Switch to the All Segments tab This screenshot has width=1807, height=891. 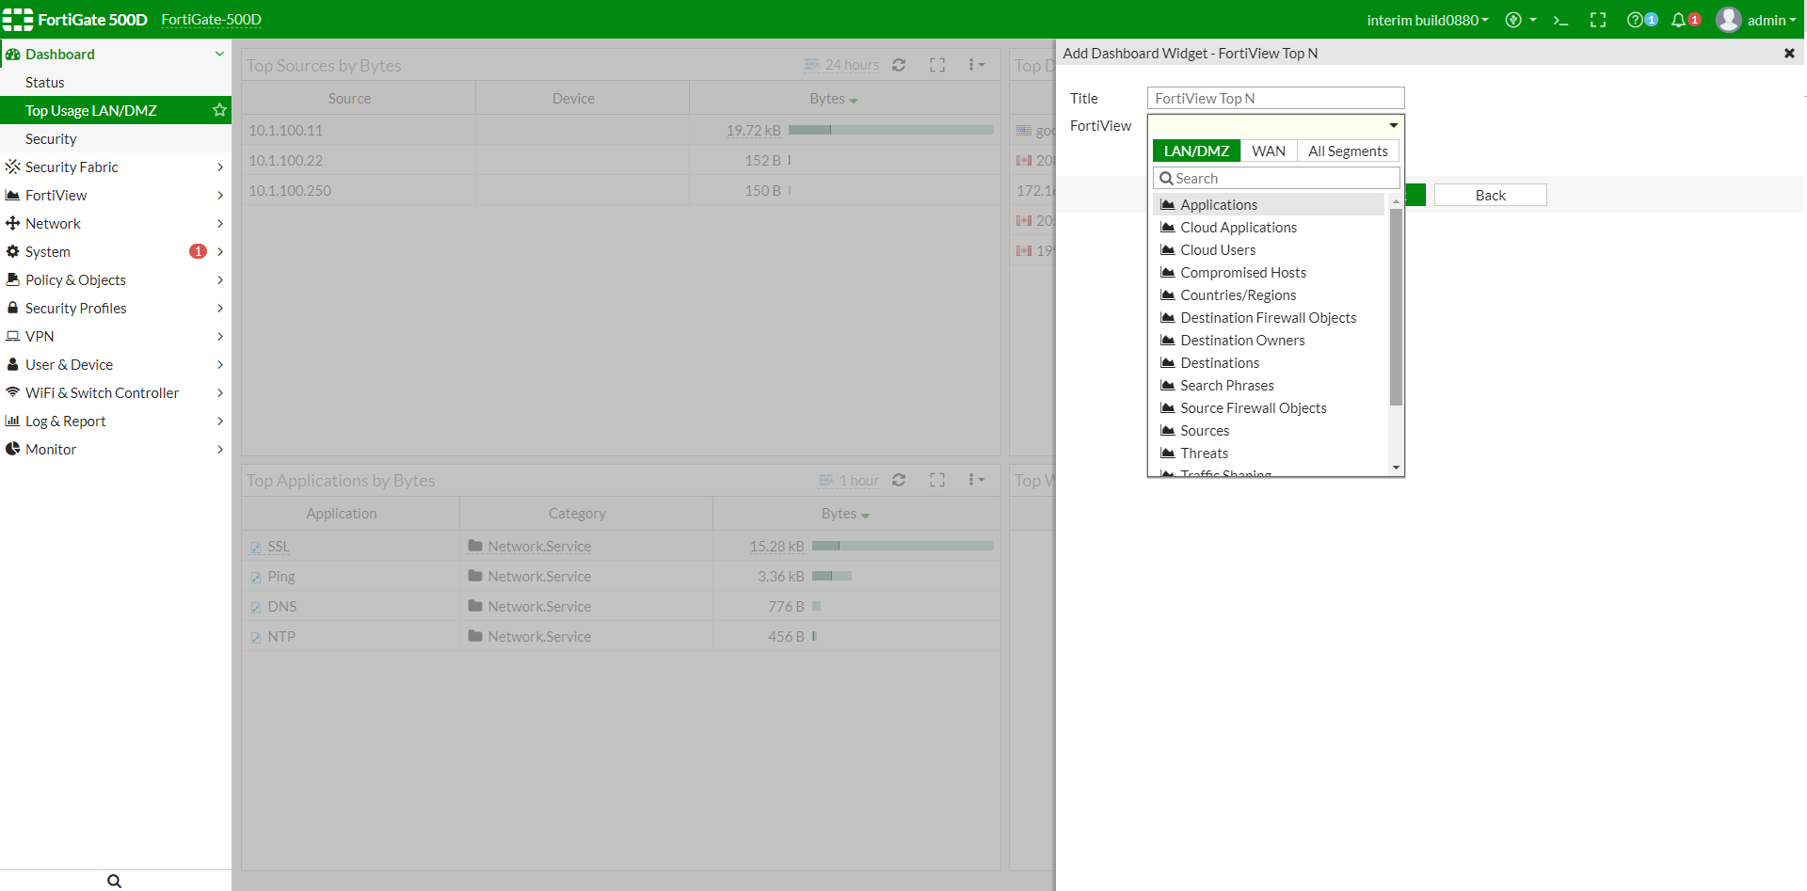click(x=1348, y=151)
